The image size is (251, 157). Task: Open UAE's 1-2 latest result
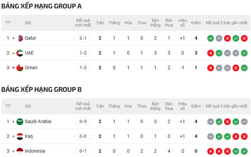pyautogui.click(x=83, y=53)
